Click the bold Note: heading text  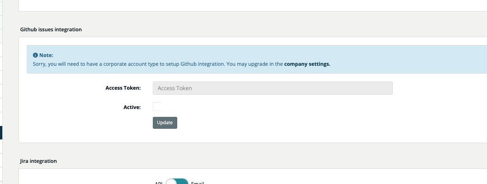coord(46,55)
